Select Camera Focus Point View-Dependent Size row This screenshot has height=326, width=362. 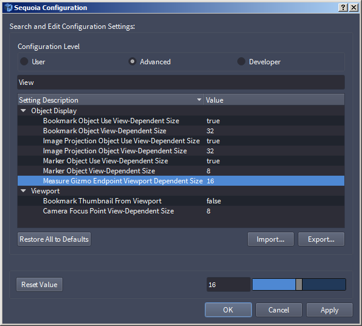(x=181, y=211)
